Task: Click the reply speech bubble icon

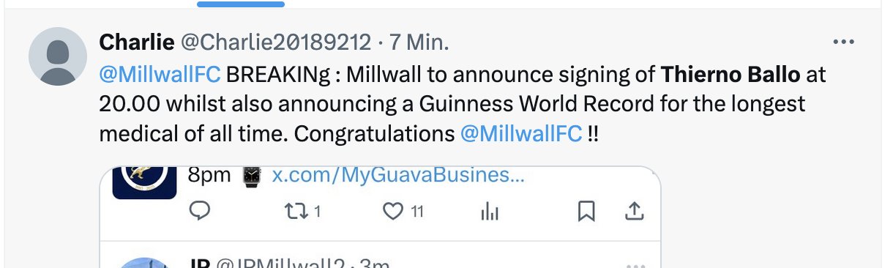Action: pyautogui.click(x=201, y=212)
